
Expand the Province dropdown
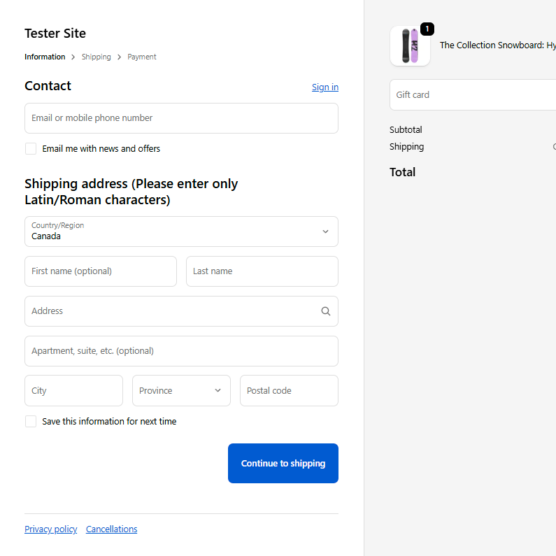181,390
